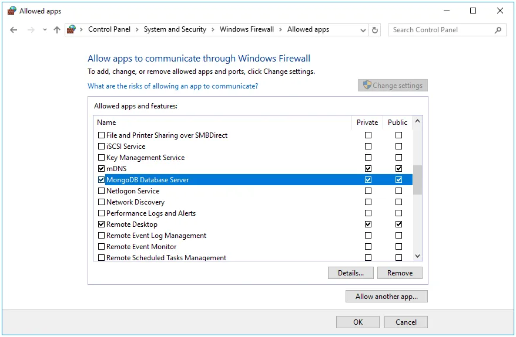Click the Up one level arrow
This screenshot has height=337, width=516.
56,30
